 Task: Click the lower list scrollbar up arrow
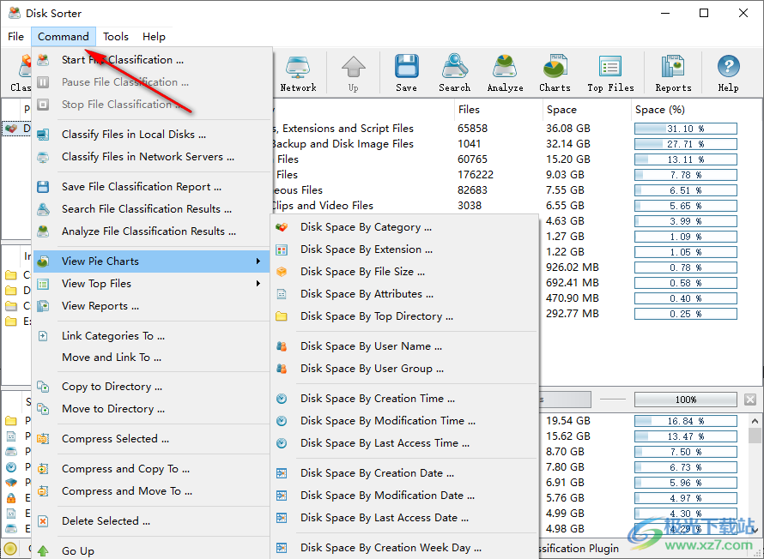755,421
